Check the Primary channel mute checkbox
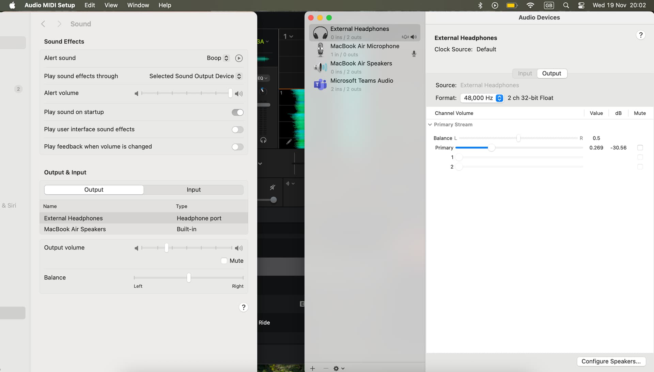 [640, 148]
